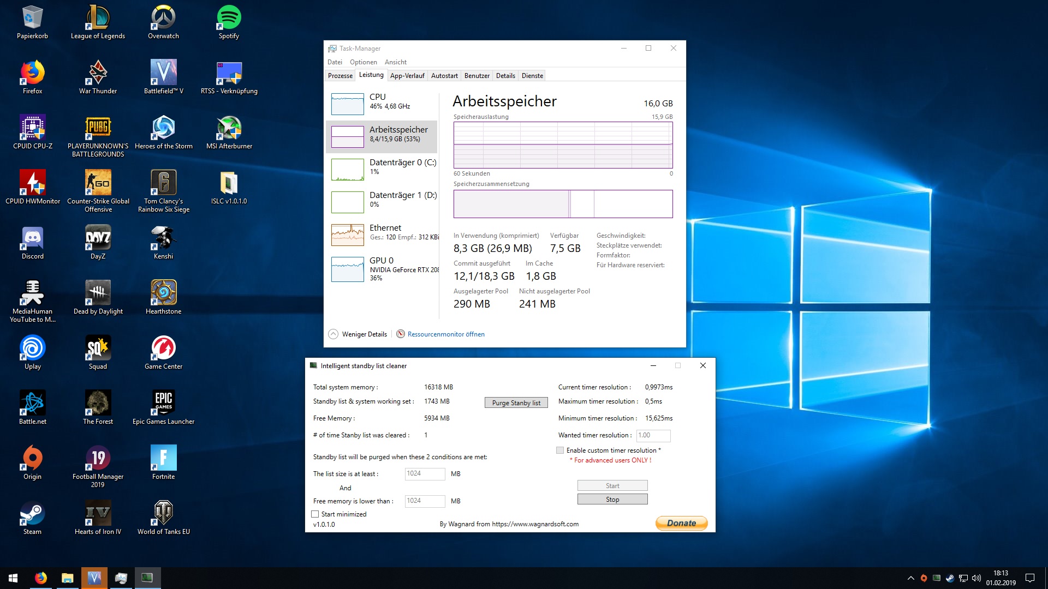This screenshot has width=1048, height=589.
Task: Enable the Start minimized checkbox
Action: (315, 514)
